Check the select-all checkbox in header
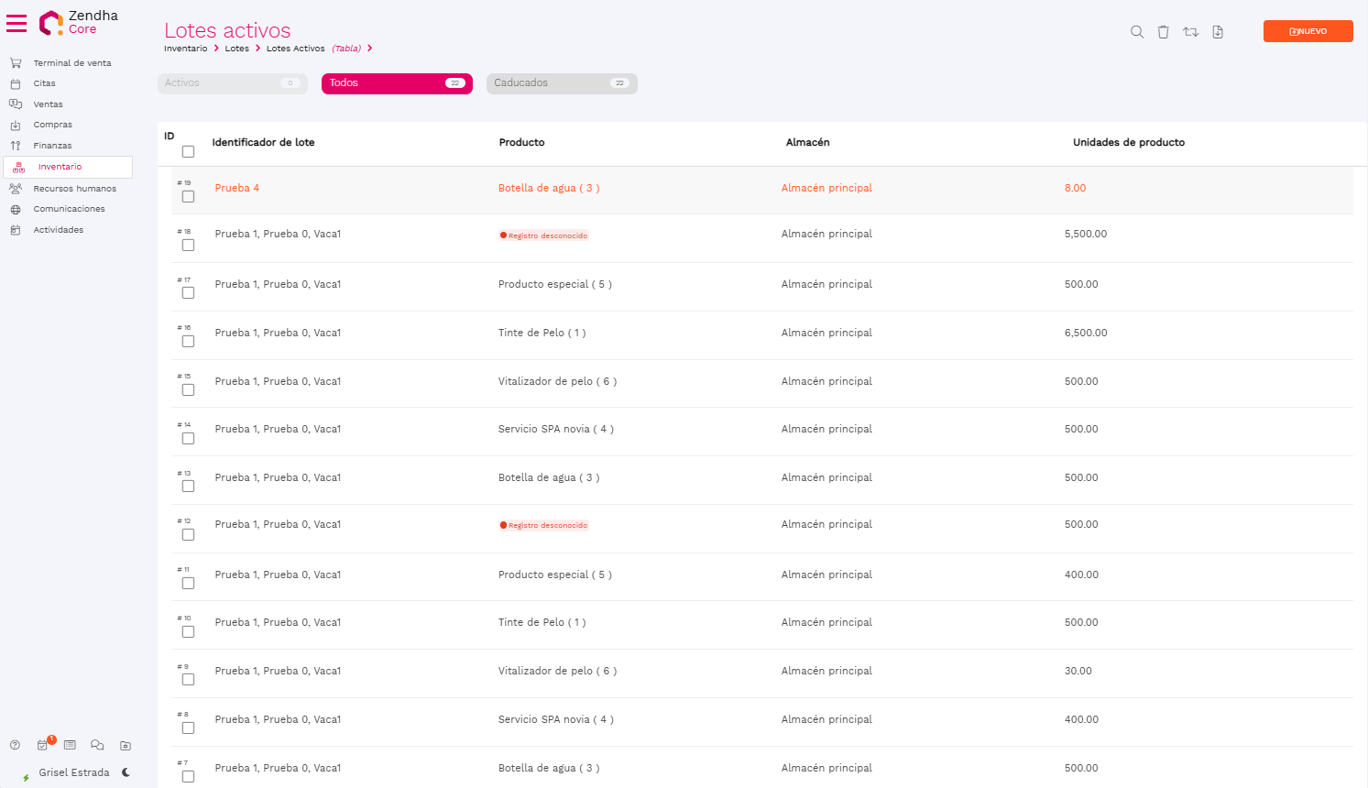The height and width of the screenshot is (788, 1368). pyautogui.click(x=188, y=152)
